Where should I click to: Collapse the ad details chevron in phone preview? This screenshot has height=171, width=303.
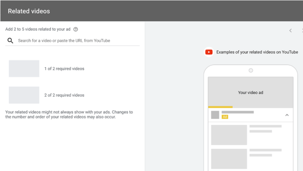pos(287,115)
